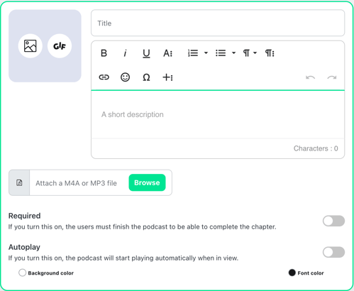Viewport: 354px width, 291px height.
Task: Enable the Autoplay toggle switch
Action: point(333,252)
